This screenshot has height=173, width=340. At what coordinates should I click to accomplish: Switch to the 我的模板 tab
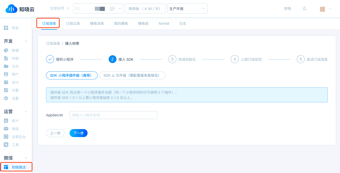coord(121,23)
